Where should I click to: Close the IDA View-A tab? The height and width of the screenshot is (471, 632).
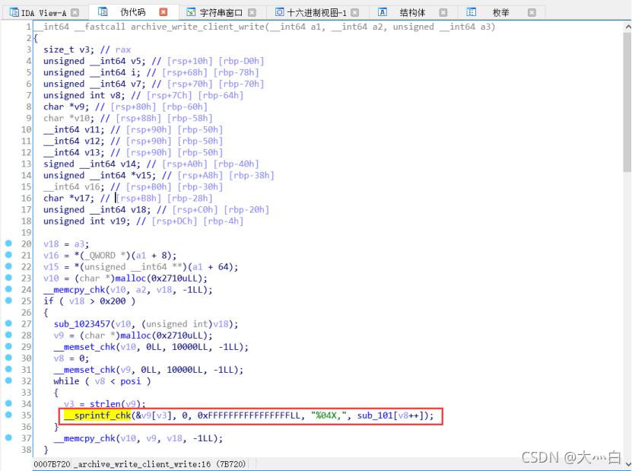click(75, 12)
